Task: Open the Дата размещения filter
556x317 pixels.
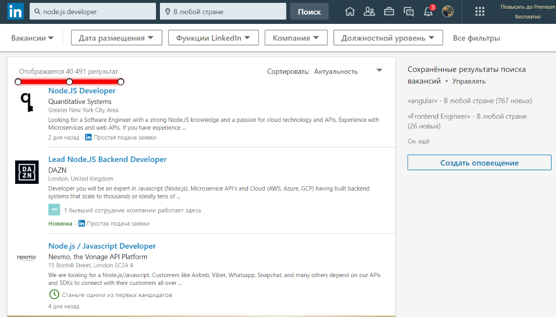Action: [x=116, y=38]
